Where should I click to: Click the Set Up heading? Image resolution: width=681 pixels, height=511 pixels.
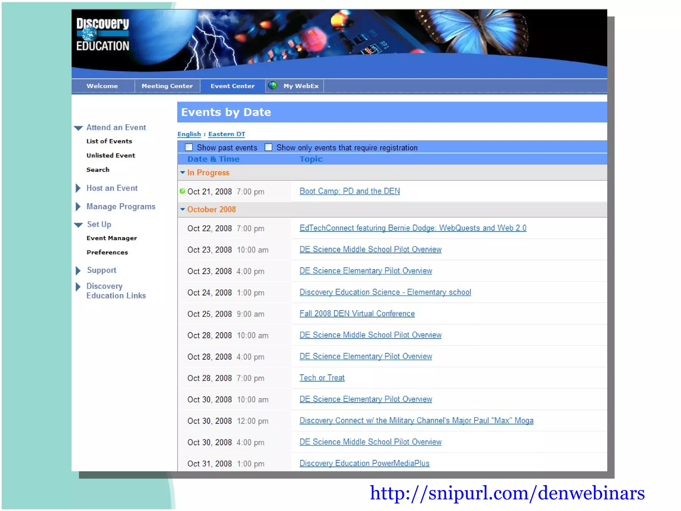(99, 225)
